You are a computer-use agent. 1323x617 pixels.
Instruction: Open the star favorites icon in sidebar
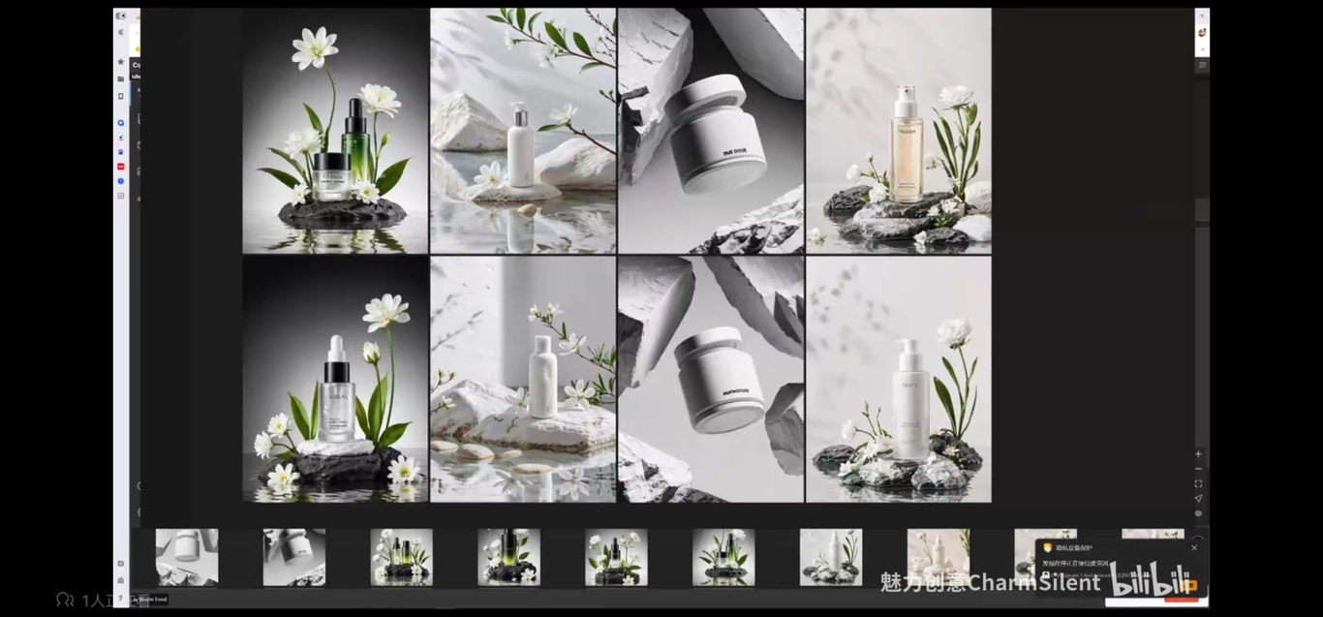pyautogui.click(x=121, y=62)
